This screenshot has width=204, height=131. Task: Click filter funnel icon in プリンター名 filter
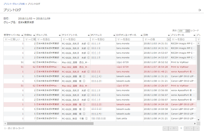(x=173, y=40)
